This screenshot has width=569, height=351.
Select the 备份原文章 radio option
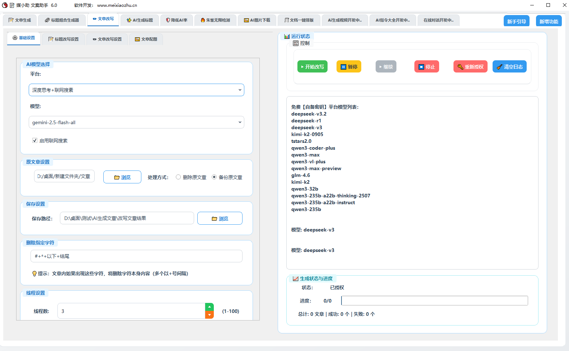coord(214,177)
